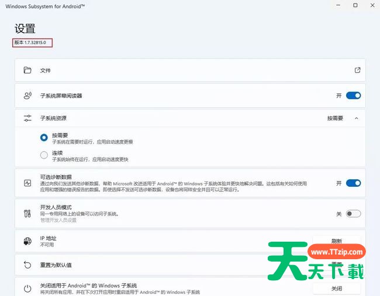This screenshot has height=296, width=380.
Task: Enable the 开发人员模式 toggle
Action: (x=353, y=214)
